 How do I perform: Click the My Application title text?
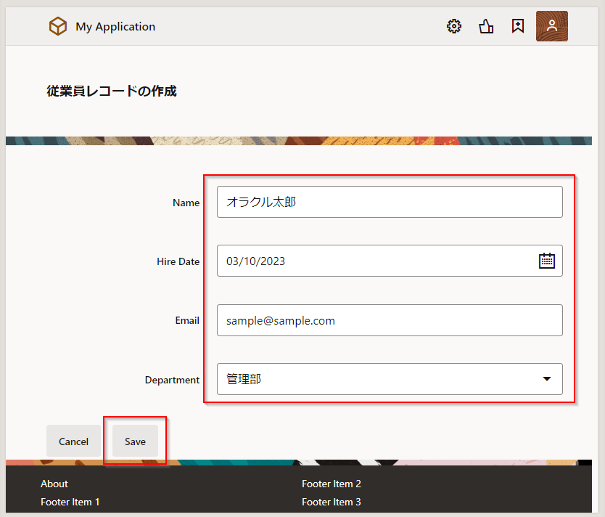[115, 27]
